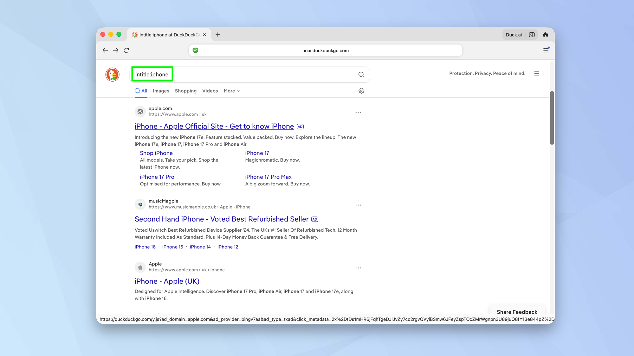Click the Share Feedback button
This screenshot has width=634, height=356.
click(517, 312)
